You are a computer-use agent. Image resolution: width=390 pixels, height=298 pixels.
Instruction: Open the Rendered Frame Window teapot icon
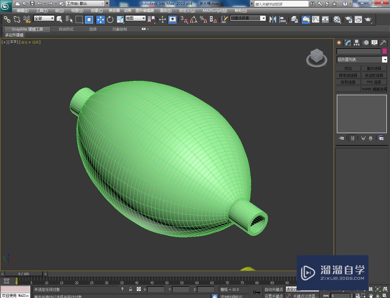pos(358,20)
